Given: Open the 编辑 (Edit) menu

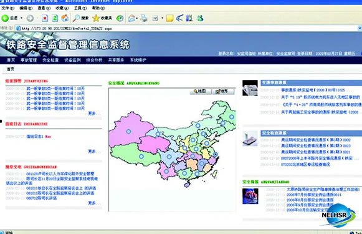Looking at the screenshot, I should [26, 8].
